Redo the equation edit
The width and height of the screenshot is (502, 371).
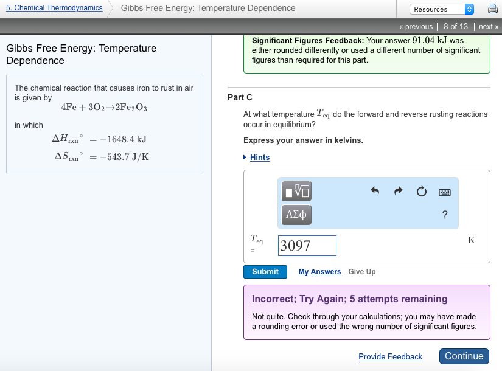tap(398, 191)
